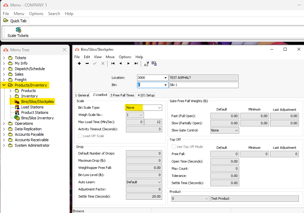Click the Load Stations tree icon
Screen dimensions: 304x213
[17, 107]
